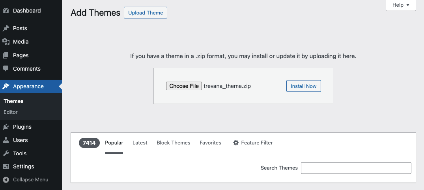Click the Pages icon in sidebar

tap(6, 55)
